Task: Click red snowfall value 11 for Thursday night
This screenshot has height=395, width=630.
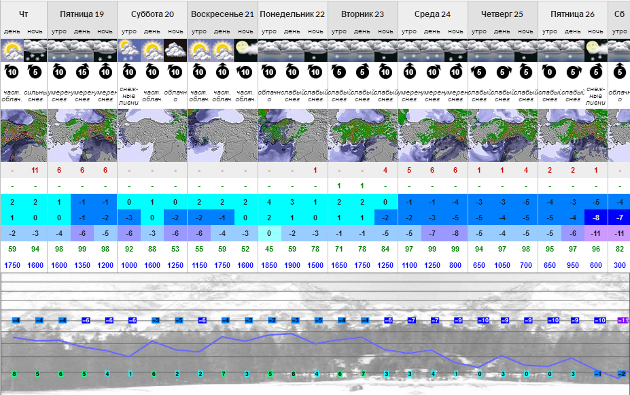Action: (35, 171)
